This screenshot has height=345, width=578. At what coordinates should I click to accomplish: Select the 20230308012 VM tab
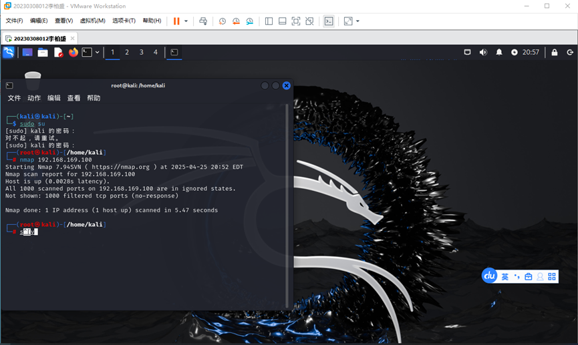pyautogui.click(x=40, y=39)
